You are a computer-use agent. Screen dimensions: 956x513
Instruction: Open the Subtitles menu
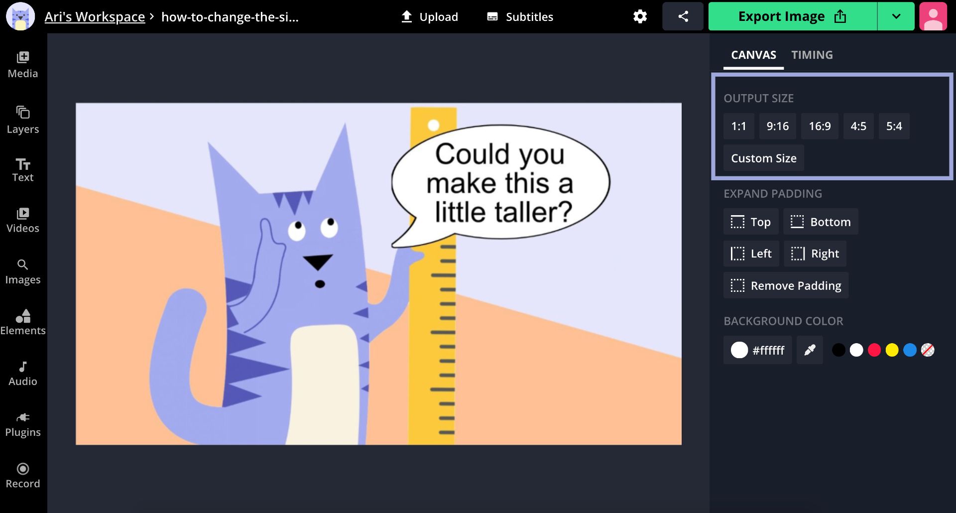520,17
